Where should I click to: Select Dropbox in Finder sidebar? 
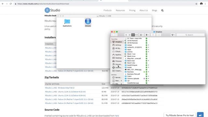pos(117,42)
